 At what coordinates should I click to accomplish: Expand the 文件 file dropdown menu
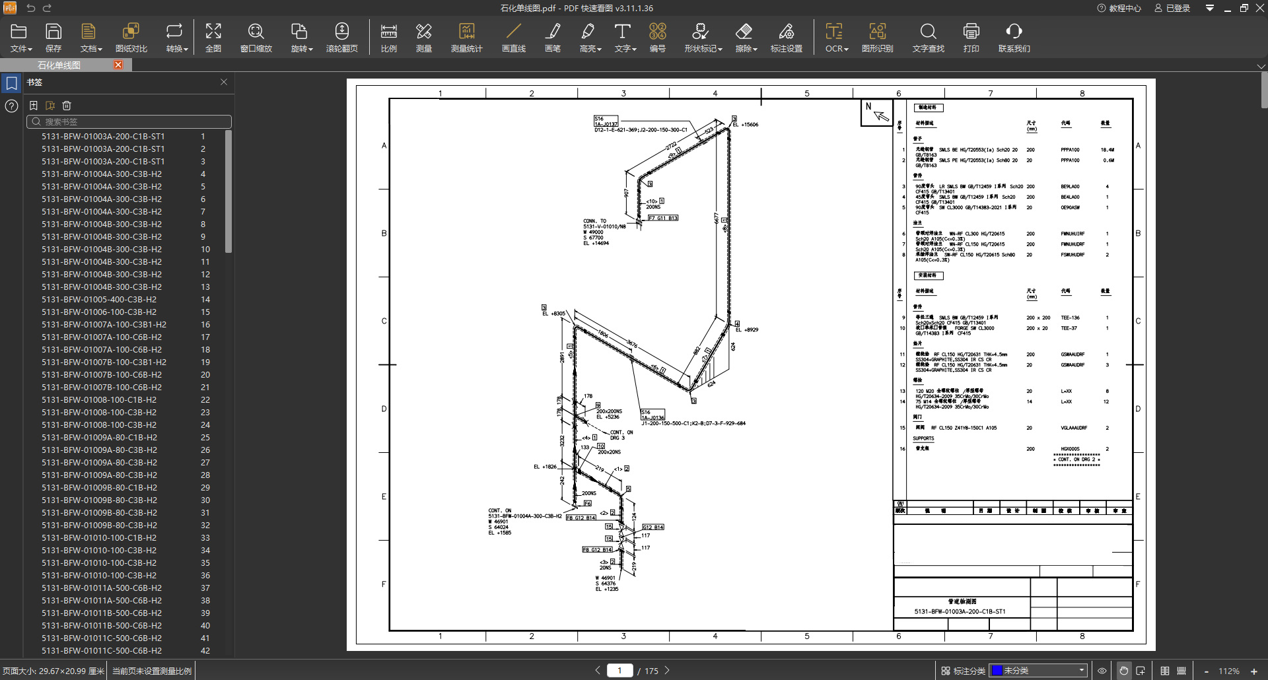pos(20,38)
